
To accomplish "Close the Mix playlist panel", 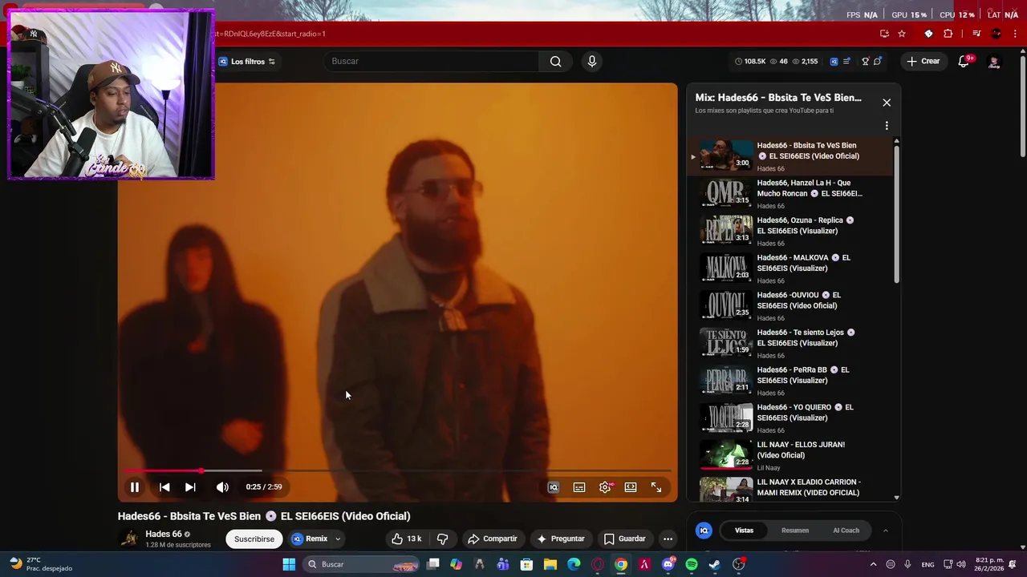I will click(x=887, y=103).
